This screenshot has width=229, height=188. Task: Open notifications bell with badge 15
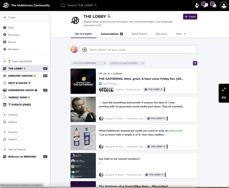[x=213, y=5]
